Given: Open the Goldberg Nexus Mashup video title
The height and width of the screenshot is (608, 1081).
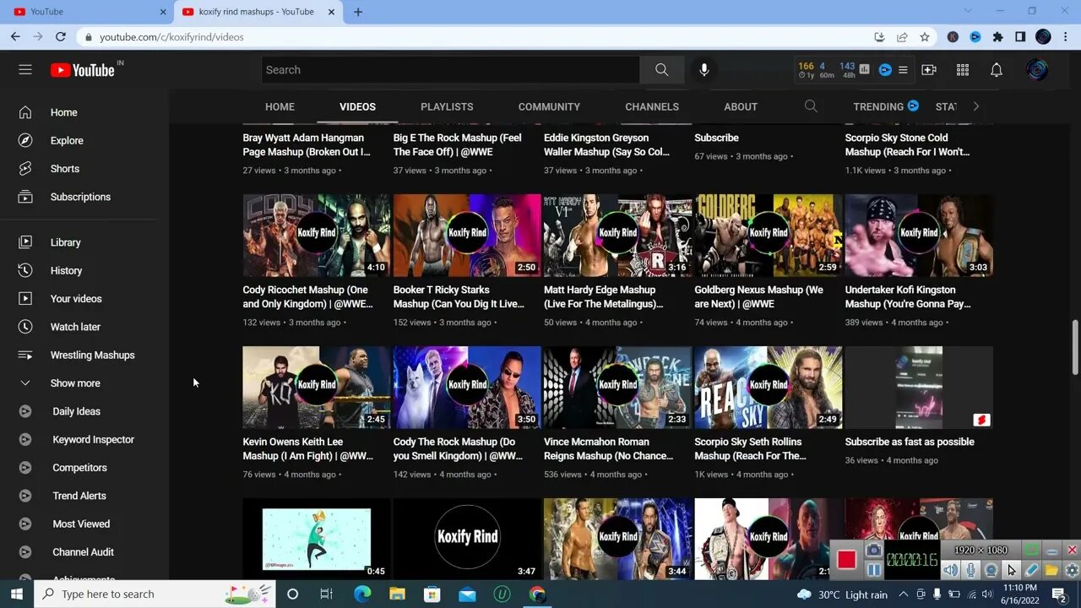Looking at the screenshot, I should pyautogui.click(x=759, y=296).
